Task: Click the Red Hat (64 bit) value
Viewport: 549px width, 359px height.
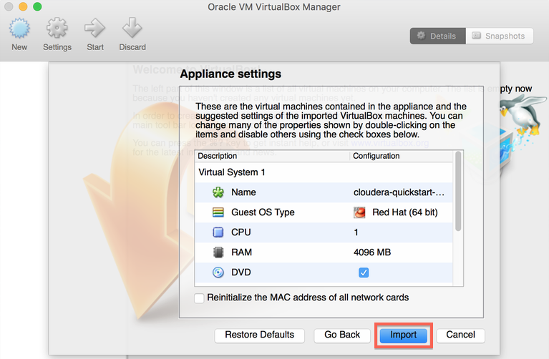Action: [x=405, y=212]
